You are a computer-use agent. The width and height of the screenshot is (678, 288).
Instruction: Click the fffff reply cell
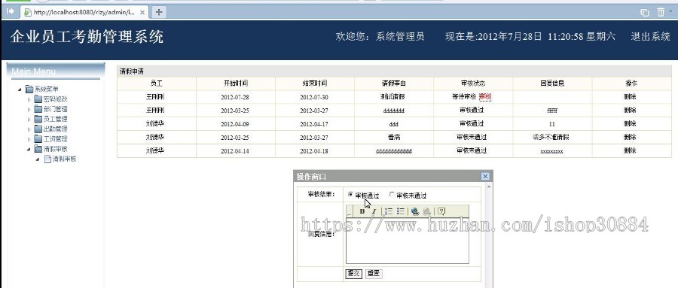coord(552,111)
